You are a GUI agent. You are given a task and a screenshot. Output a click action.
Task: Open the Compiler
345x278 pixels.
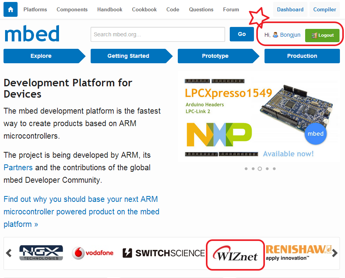[x=324, y=9]
